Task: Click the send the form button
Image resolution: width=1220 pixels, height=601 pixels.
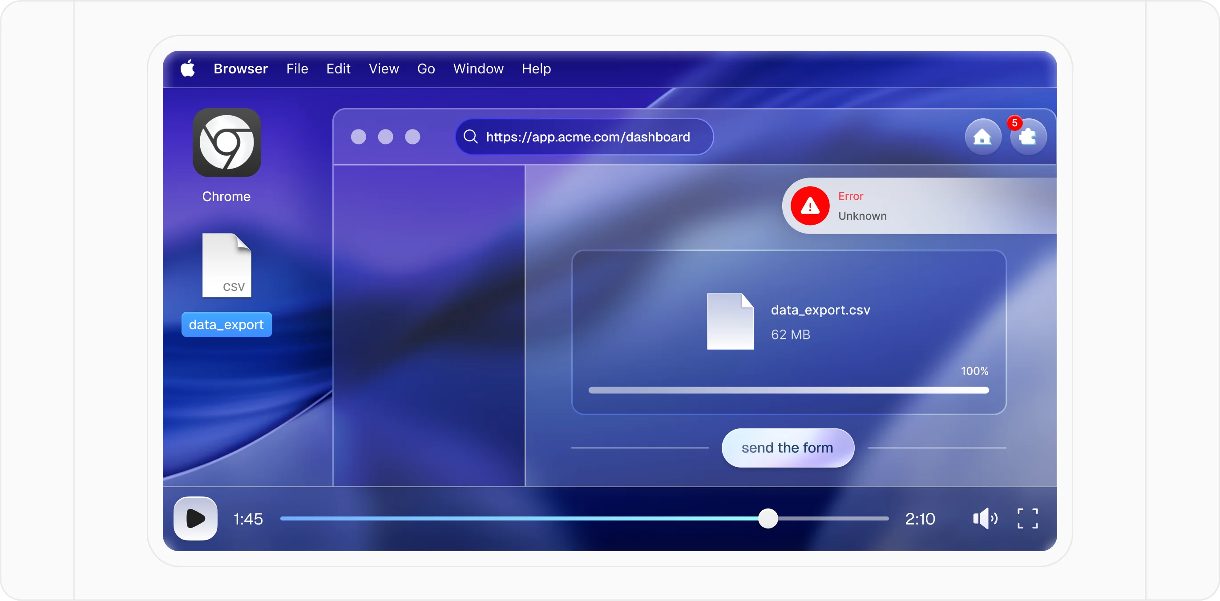Action: 788,448
